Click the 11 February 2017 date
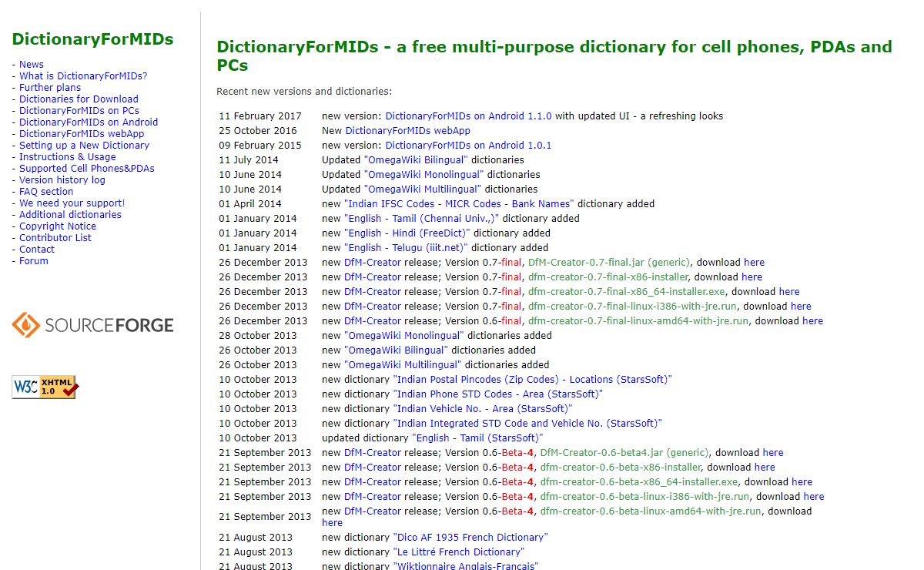The width and height of the screenshot is (924, 570). [x=260, y=116]
